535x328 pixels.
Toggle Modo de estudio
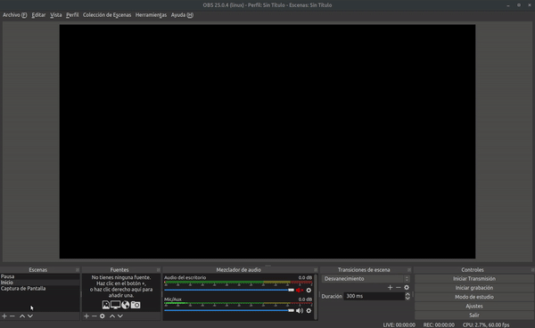[474, 297]
